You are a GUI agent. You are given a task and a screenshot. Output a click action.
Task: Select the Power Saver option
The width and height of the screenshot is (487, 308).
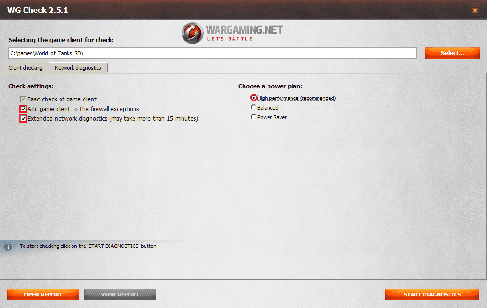click(x=253, y=117)
